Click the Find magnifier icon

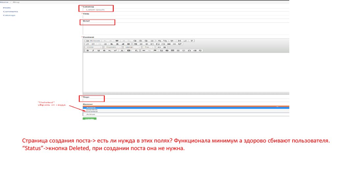click(160, 40)
